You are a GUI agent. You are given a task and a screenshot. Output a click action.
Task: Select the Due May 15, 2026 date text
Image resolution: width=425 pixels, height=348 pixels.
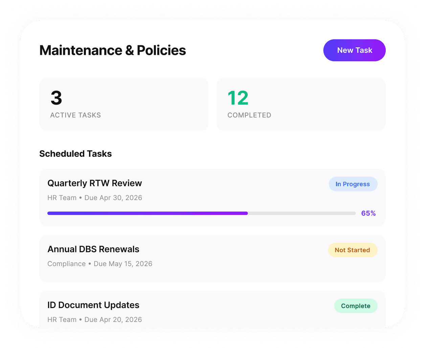point(123,264)
